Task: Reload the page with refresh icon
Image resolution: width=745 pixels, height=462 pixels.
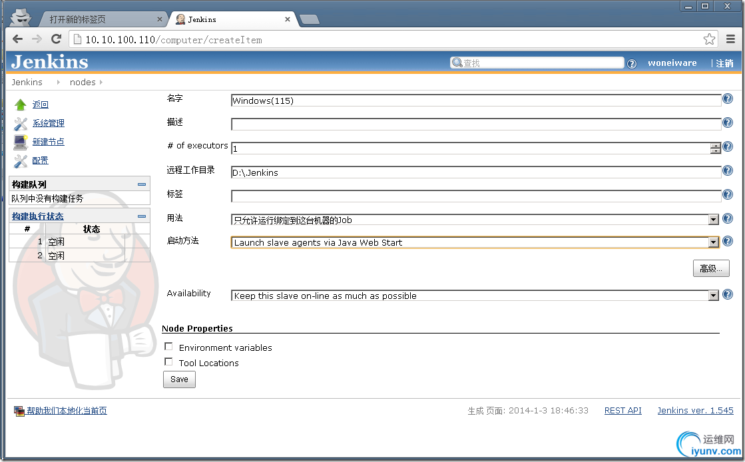Action: click(x=56, y=39)
